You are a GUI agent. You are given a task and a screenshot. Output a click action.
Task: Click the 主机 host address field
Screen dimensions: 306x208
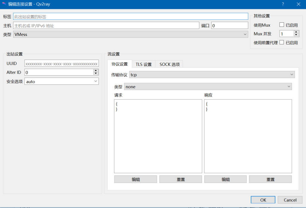pos(106,26)
